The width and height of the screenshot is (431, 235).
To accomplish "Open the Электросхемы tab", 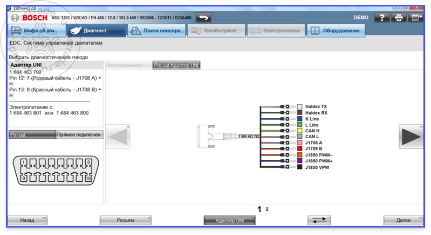I will (x=276, y=31).
